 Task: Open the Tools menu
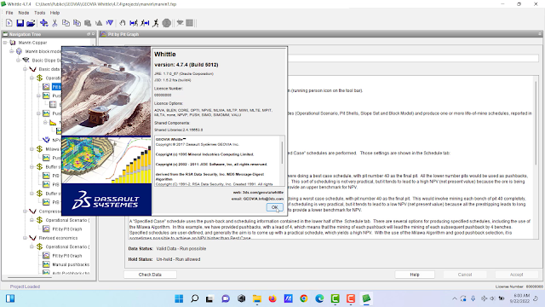tap(40, 13)
